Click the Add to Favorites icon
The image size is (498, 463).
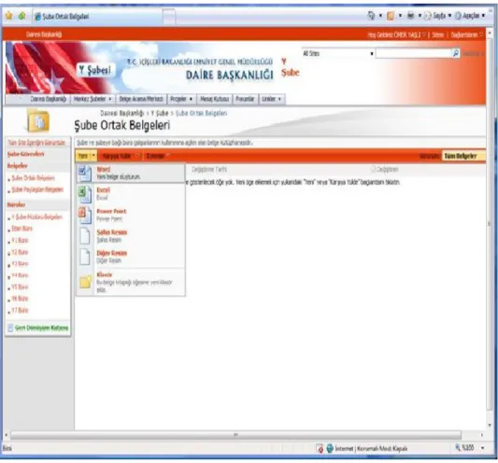[21, 16]
